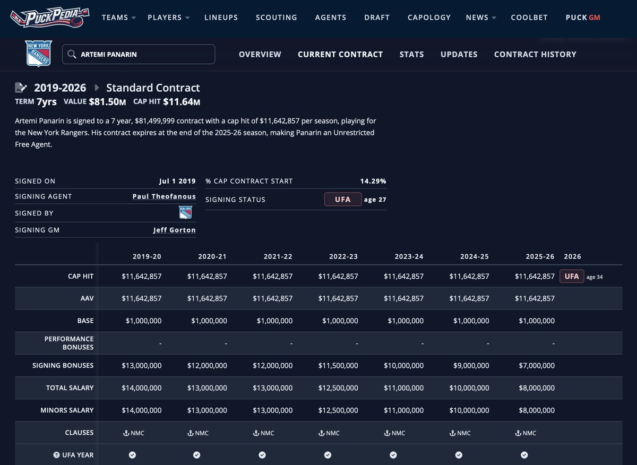Click the $9,000,000 2024-25 signing bonus
The image size is (637, 465).
pos(471,366)
